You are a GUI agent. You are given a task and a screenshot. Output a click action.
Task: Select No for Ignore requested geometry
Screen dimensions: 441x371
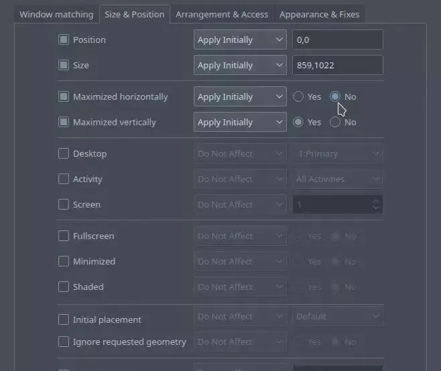(335, 342)
